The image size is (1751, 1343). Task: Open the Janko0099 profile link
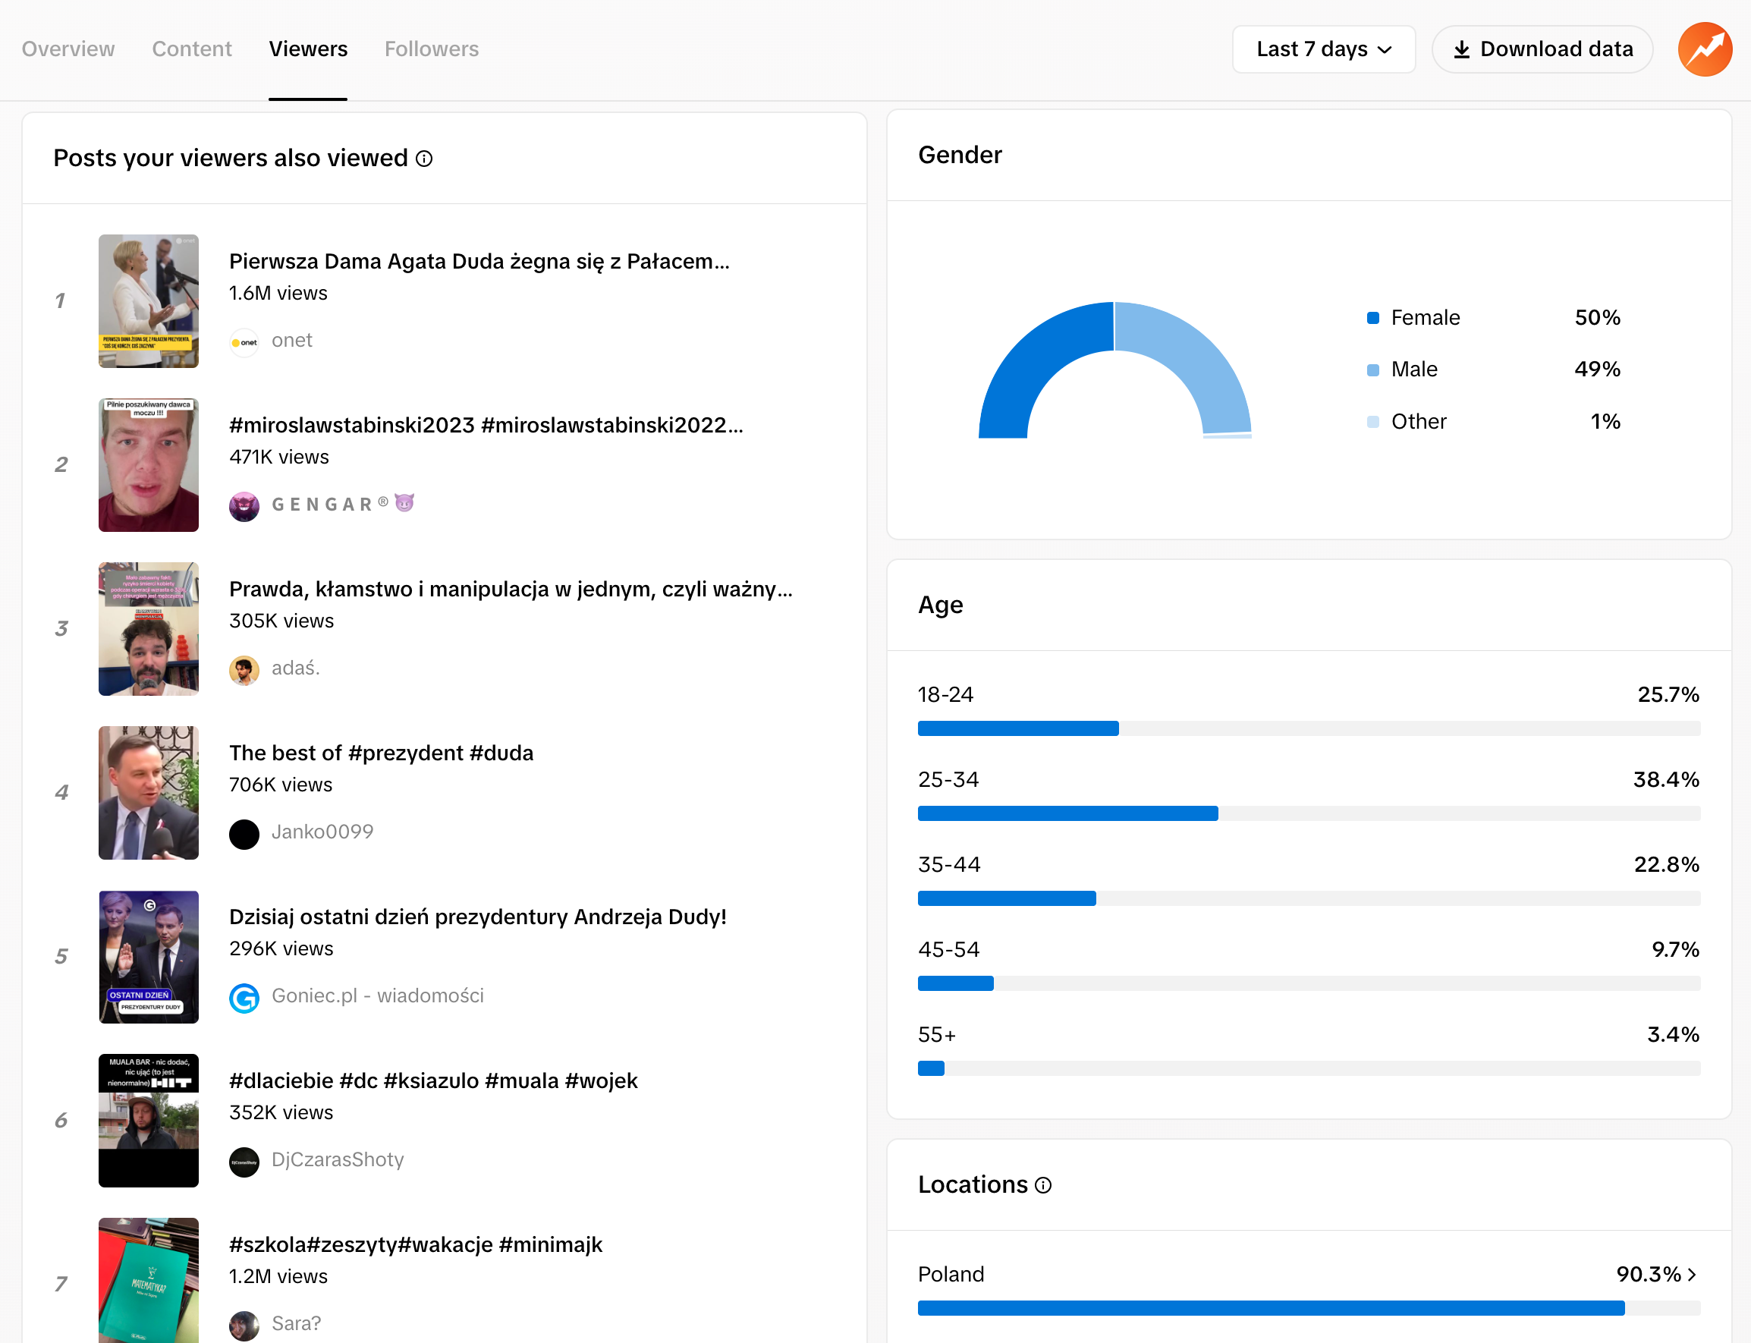[322, 832]
